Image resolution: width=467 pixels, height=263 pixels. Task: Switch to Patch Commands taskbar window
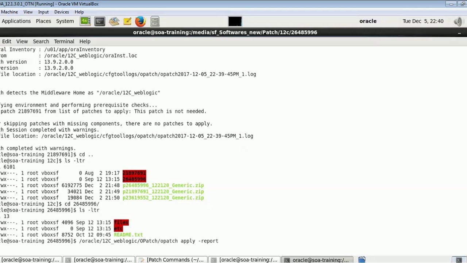pyautogui.click(x=171, y=260)
